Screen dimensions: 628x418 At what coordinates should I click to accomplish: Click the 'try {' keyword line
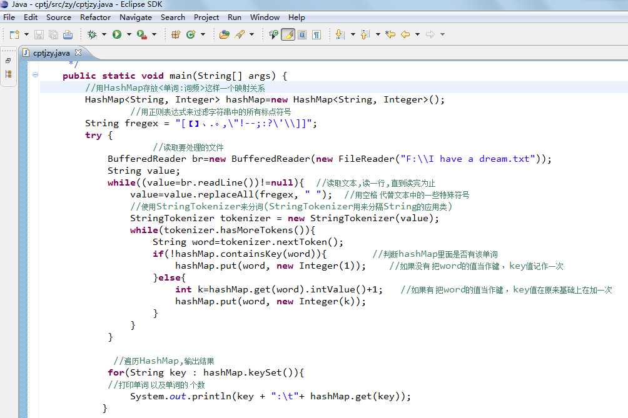coord(99,135)
